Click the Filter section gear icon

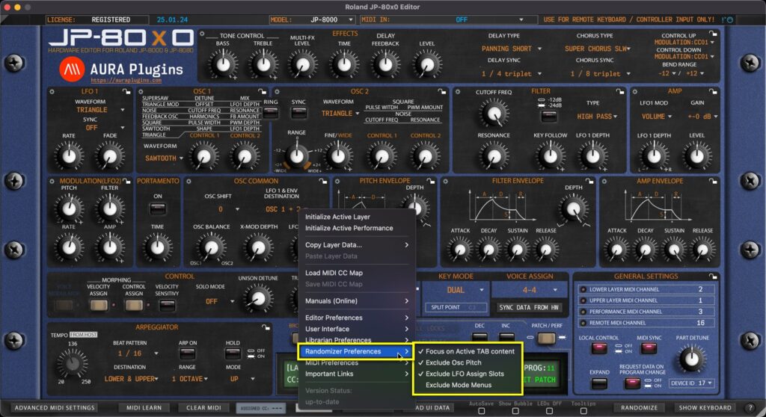458,91
